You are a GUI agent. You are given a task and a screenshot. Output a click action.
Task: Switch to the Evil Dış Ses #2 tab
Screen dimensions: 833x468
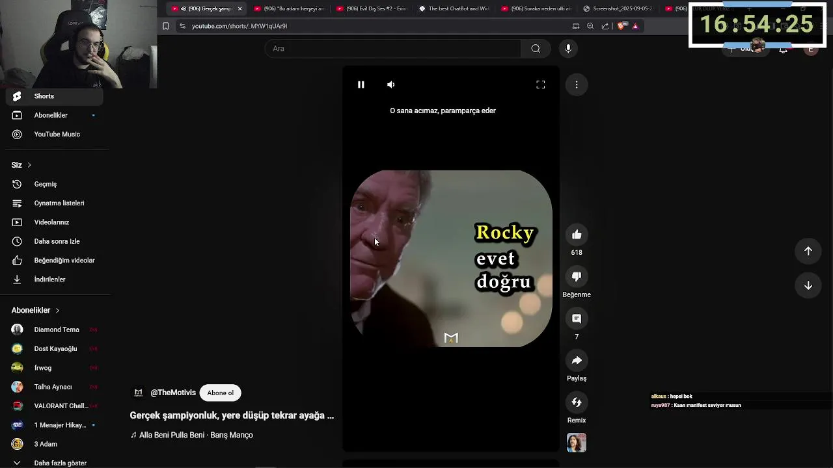(x=371, y=8)
